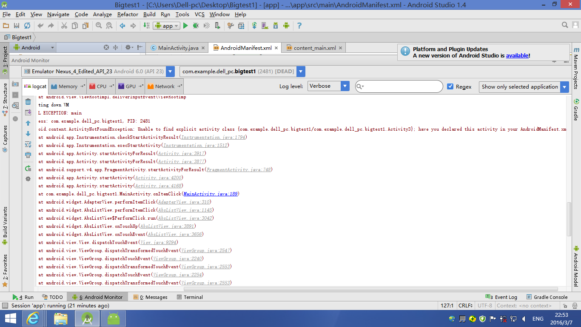Toggle soft wraps in logcat
The width and height of the screenshot is (581, 327).
pyautogui.click(x=28, y=144)
